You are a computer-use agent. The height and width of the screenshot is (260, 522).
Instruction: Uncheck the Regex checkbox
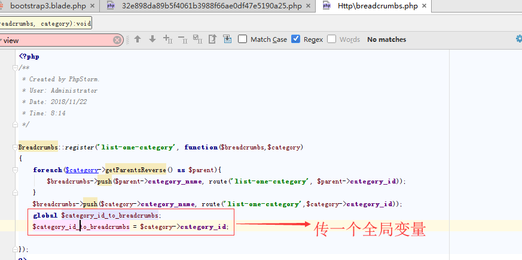coord(295,39)
